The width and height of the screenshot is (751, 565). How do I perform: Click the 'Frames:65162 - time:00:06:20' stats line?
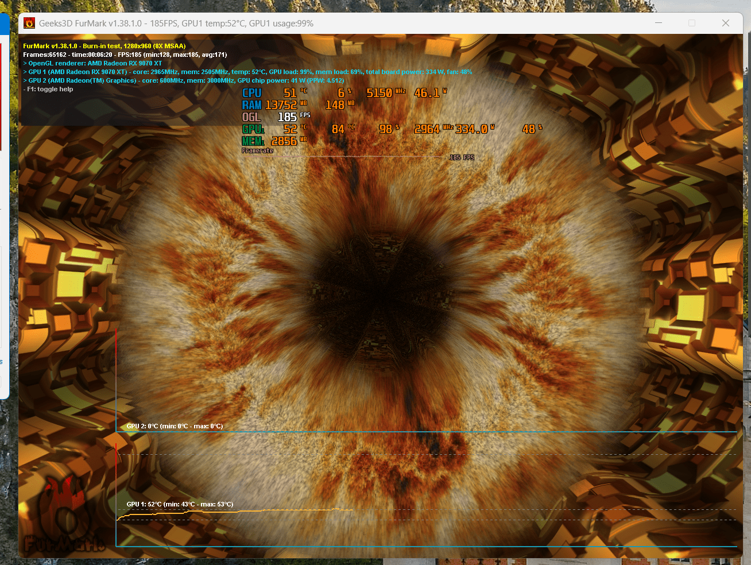click(x=125, y=55)
